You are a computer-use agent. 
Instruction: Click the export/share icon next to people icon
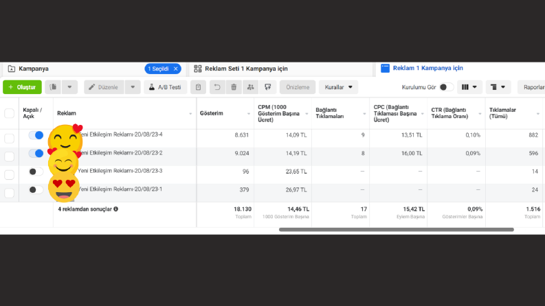(x=267, y=87)
